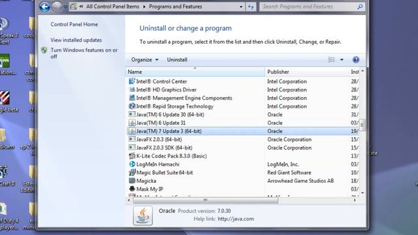Click the JavaFX 2.0.3 SDK (64-bit) icon
Image resolution: width=418 pixels, height=235 pixels.
(x=132, y=148)
